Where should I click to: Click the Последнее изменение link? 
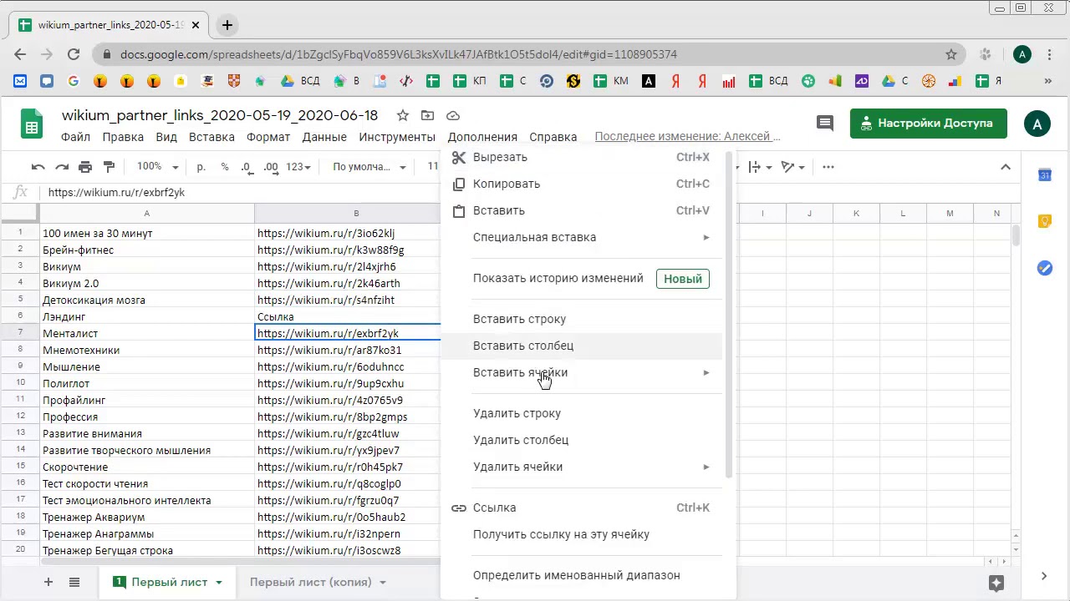point(687,137)
